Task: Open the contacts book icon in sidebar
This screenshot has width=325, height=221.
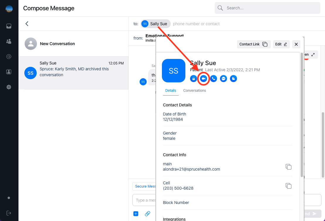Action: coord(9,72)
